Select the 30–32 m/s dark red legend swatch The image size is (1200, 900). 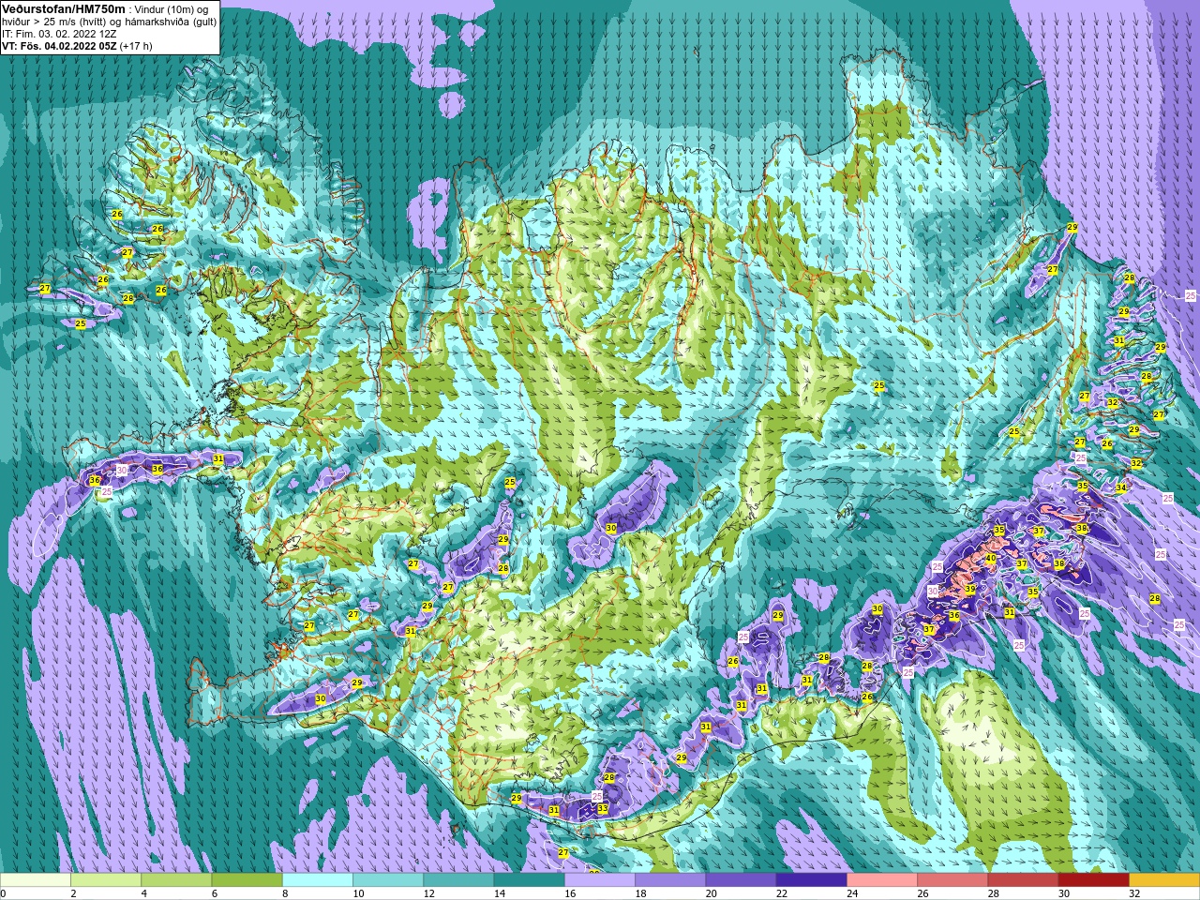click(1094, 880)
